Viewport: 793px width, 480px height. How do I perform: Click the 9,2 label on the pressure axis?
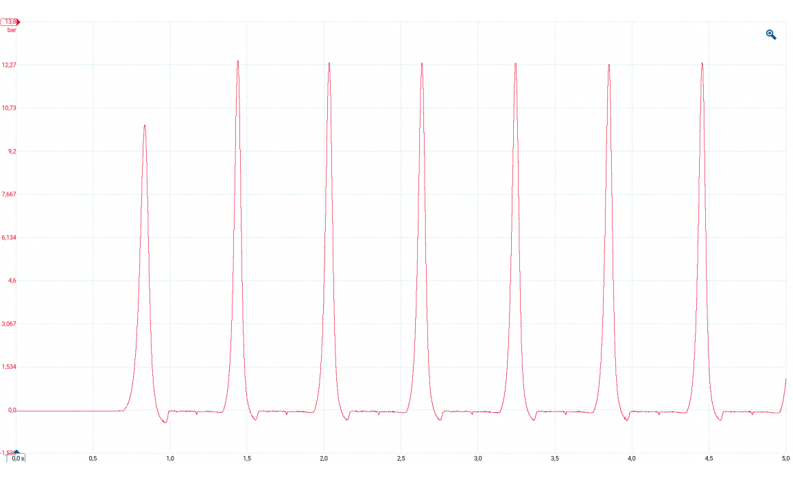(x=12, y=152)
